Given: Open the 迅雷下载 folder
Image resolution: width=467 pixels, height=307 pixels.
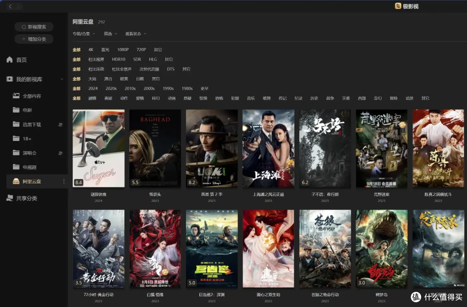Looking at the screenshot, I should click(x=27, y=125).
